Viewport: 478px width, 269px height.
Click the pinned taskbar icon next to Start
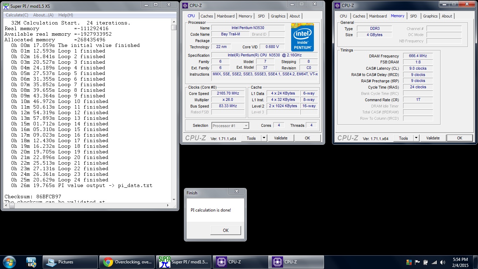pyautogui.click(x=31, y=262)
